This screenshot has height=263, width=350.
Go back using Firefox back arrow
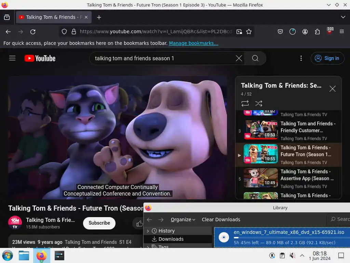(8, 32)
